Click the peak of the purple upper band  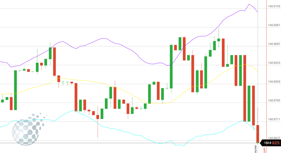pos(249,4)
